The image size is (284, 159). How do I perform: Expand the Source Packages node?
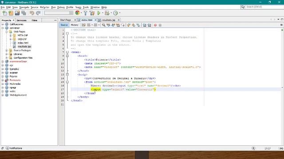click(x=7, y=50)
